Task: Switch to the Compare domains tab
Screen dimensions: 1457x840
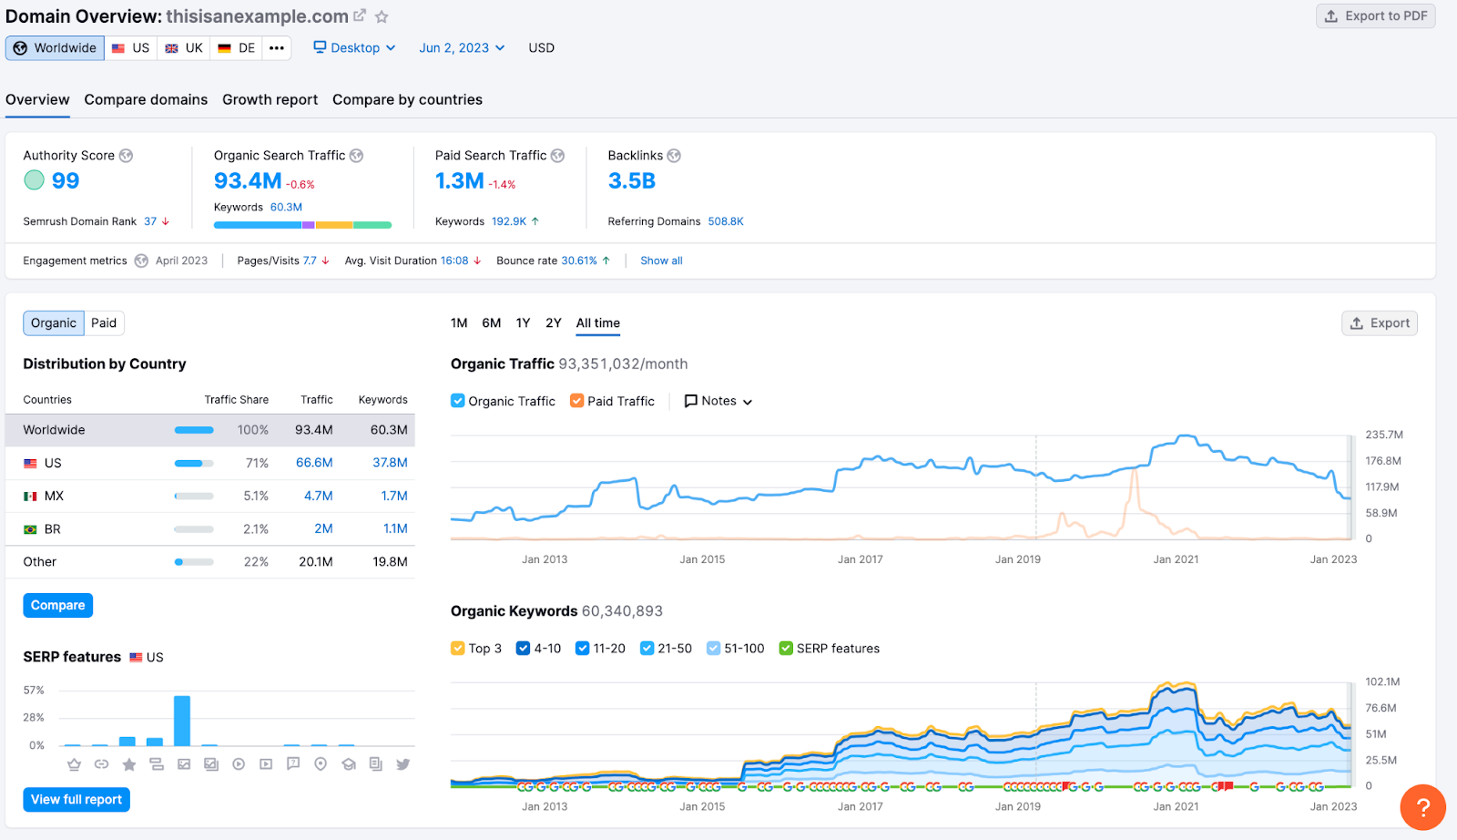Action: tap(146, 100)
